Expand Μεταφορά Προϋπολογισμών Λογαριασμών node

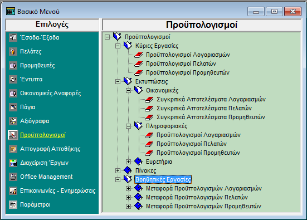pos(128,188)
